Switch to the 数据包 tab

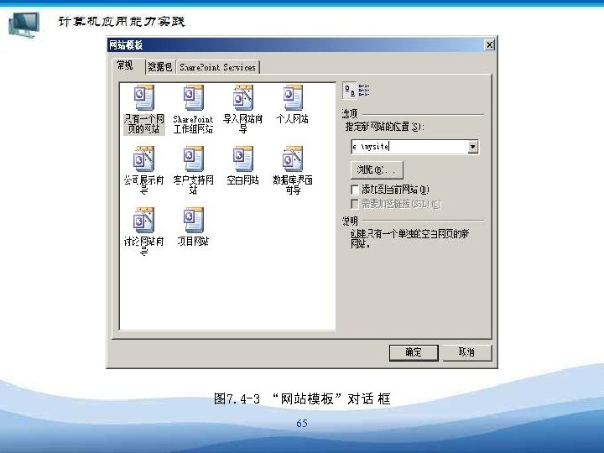(x=160, y=67)
